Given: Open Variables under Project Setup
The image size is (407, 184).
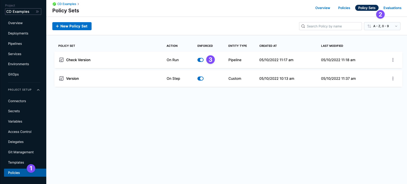Looking at the screenshot, I should click(x=15, y=121).
